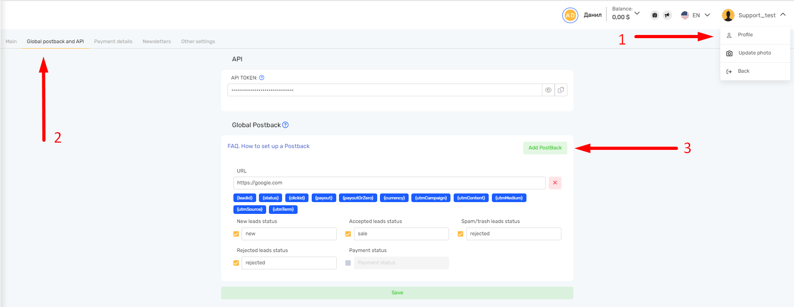
Task: Click the AD manager avatar icon
Action: (570, 15)
